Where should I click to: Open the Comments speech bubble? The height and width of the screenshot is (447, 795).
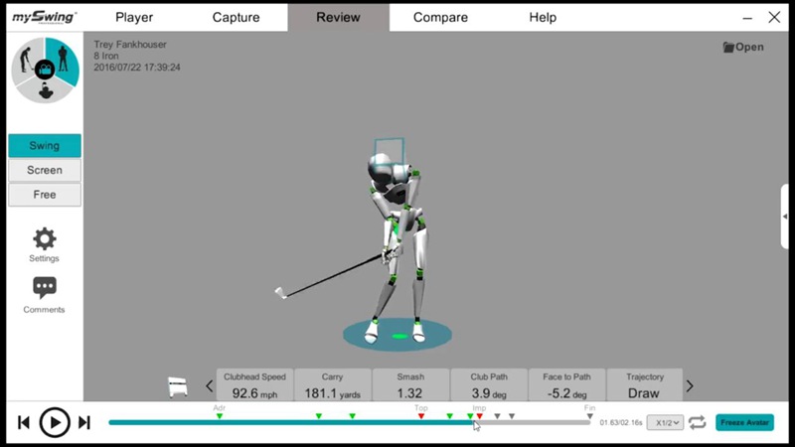[44, 288]
